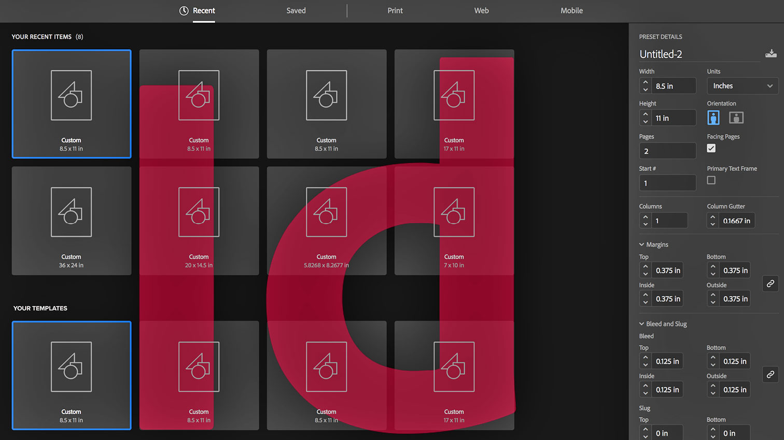This screenshot has height=440, width=784.
Task: Click the Slug Bottom 0 in field
Action: tap(734, 433)
